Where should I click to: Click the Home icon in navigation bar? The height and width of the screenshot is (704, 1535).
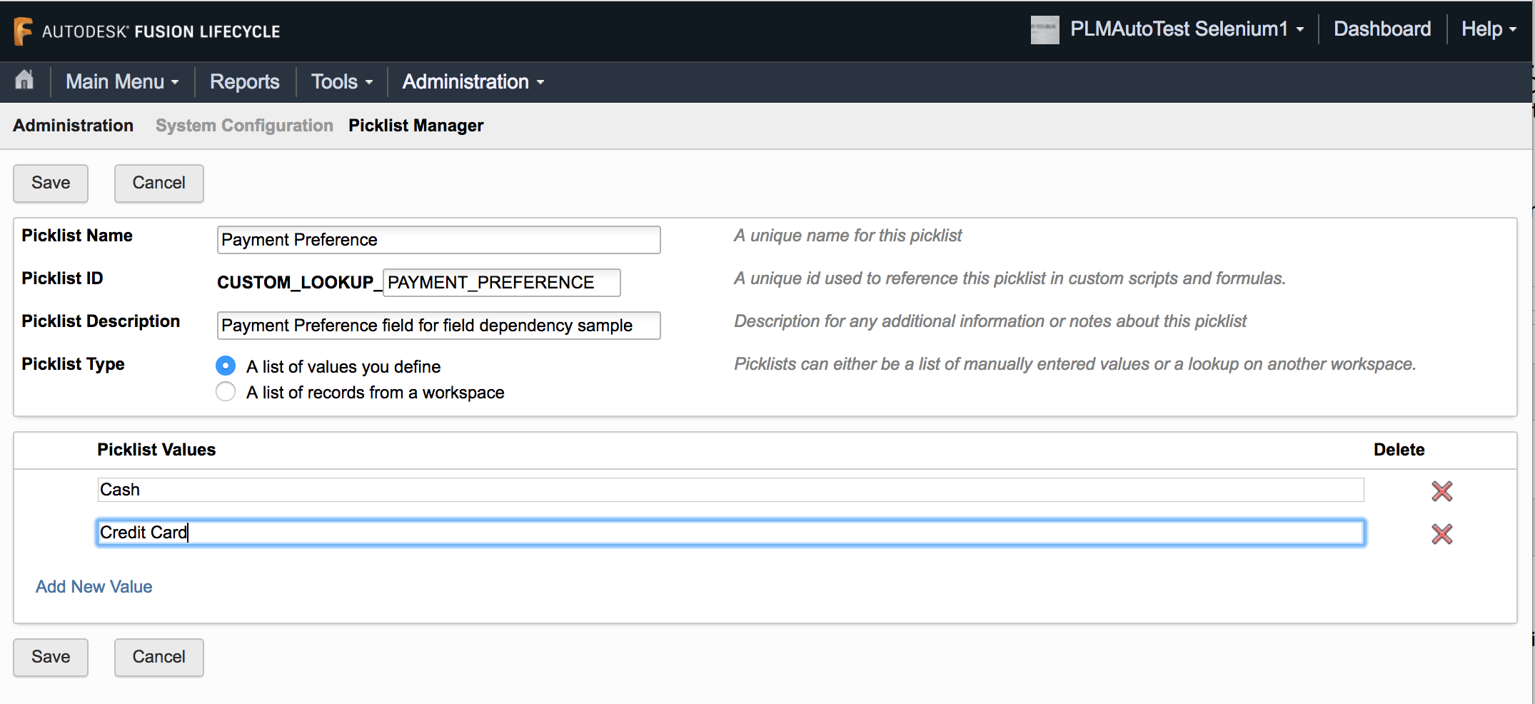click(x=24, y=81)
